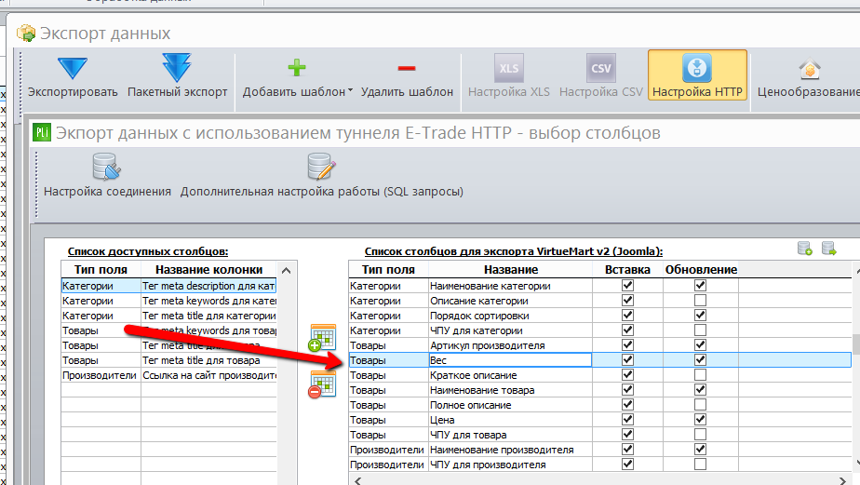
Task: Select the Артикул производителя row
Action: click(x=599, y=345)
